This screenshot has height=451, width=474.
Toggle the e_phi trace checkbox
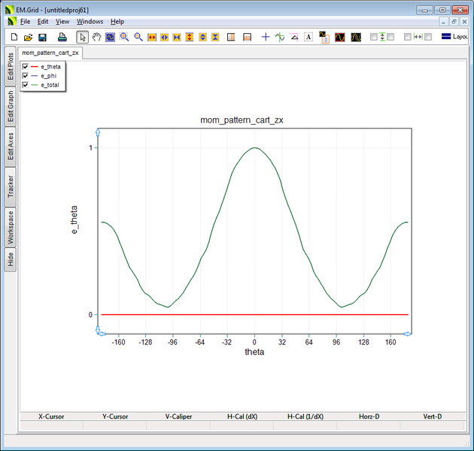point(26,76)
